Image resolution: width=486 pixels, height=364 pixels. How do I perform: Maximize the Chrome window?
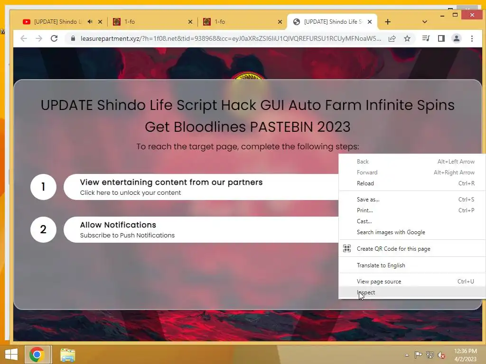pyautogui.click(x=455, y=15)
